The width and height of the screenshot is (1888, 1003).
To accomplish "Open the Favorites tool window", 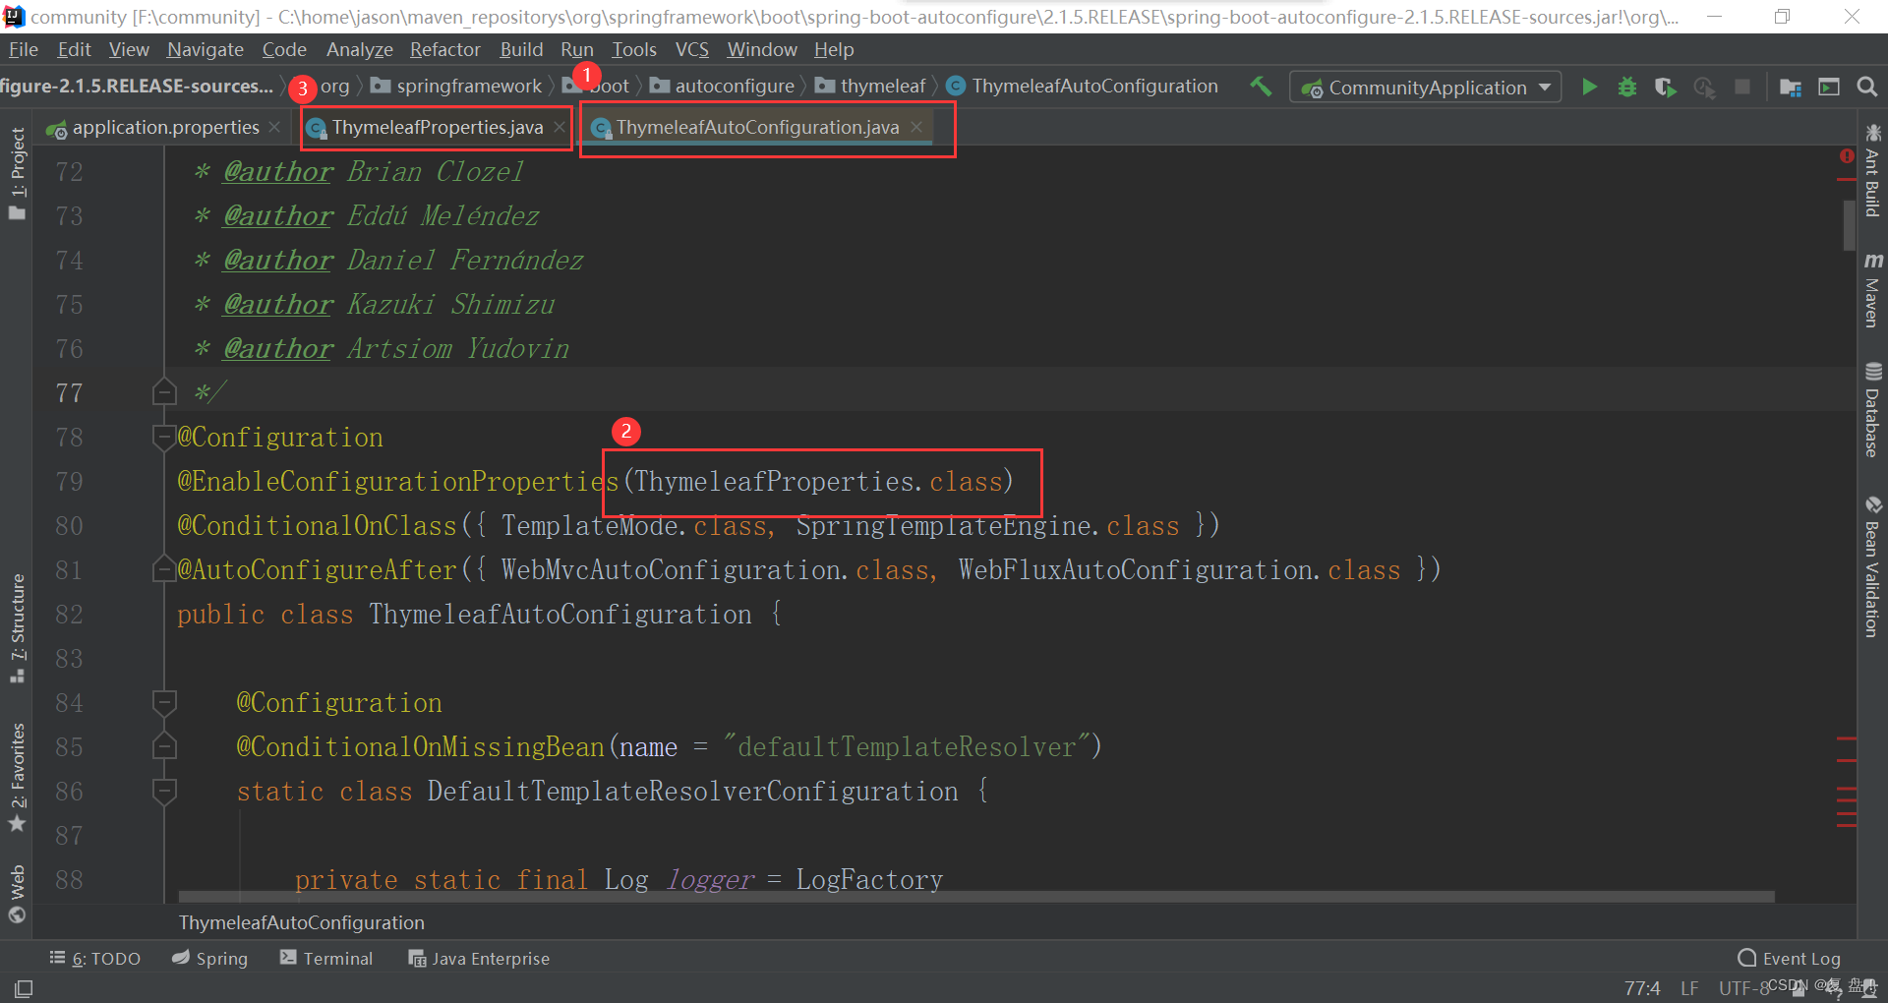I will pos(17,777).
